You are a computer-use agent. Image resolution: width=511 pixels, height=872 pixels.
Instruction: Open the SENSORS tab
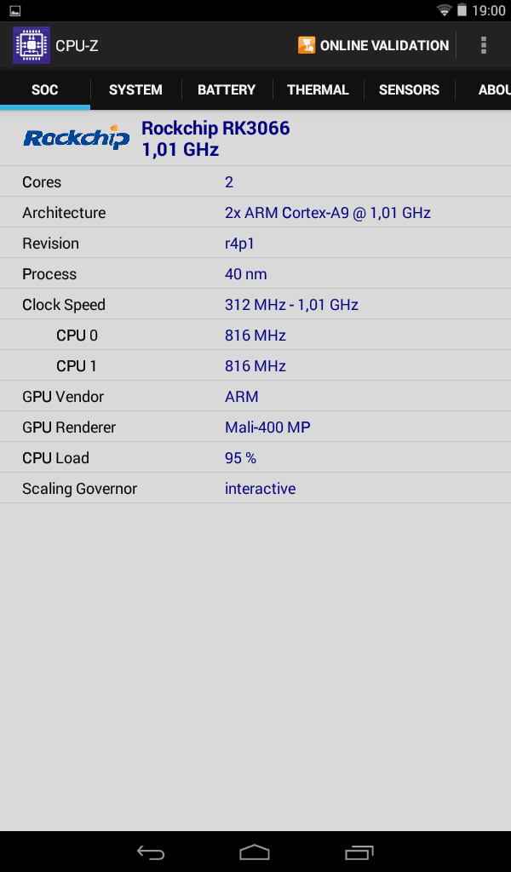(410, 89)
